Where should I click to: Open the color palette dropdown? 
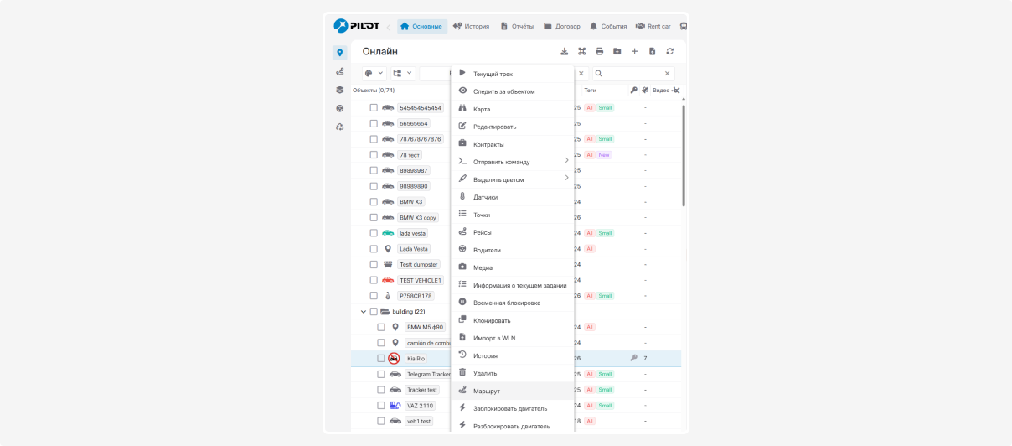[374, 74]
